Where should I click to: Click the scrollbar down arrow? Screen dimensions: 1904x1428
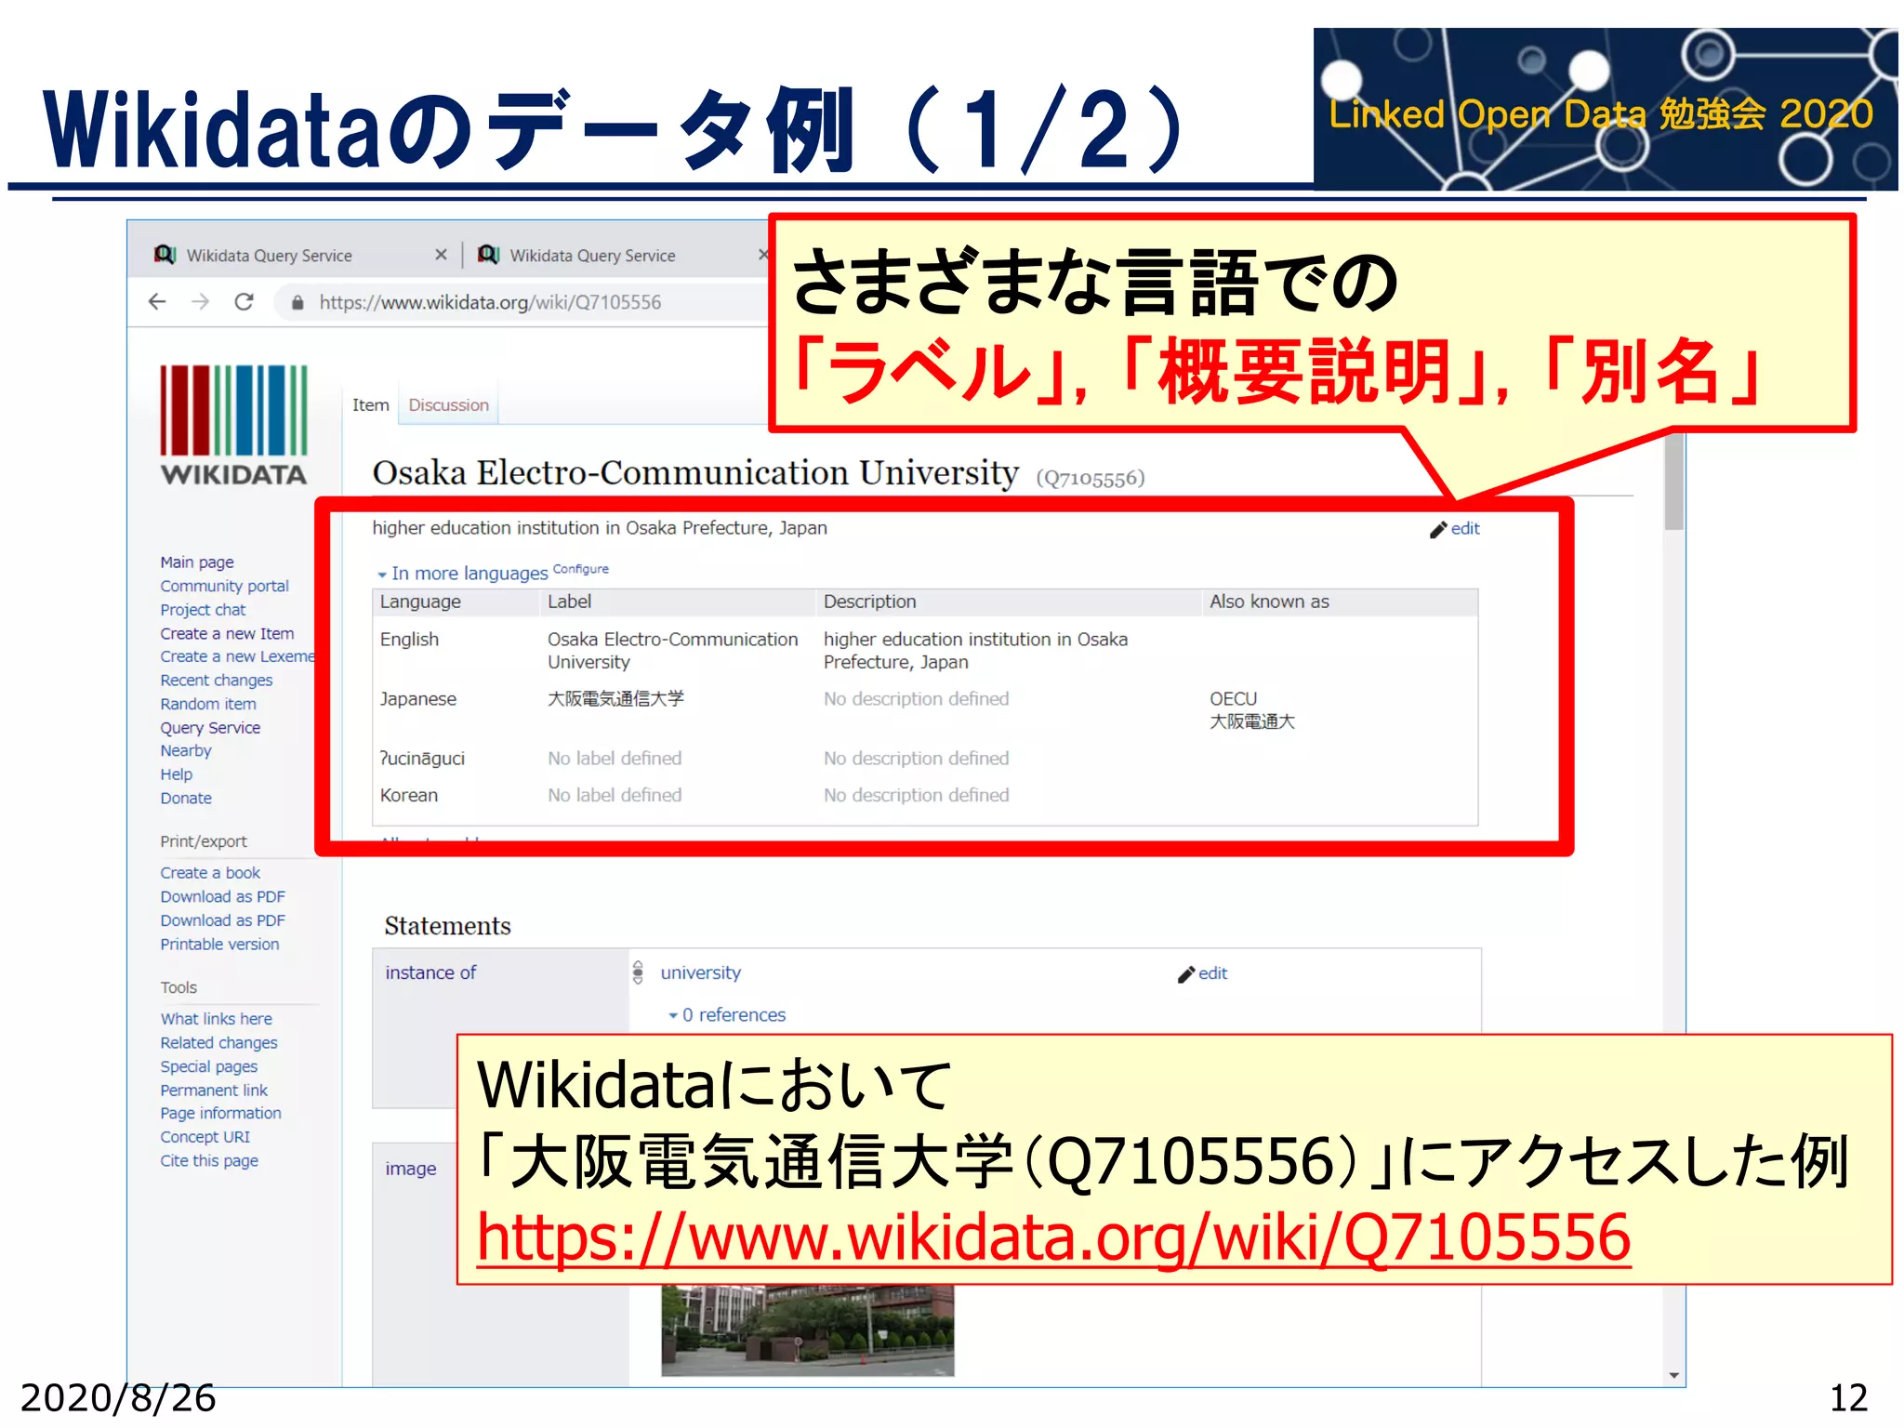pos(1673,1376)
